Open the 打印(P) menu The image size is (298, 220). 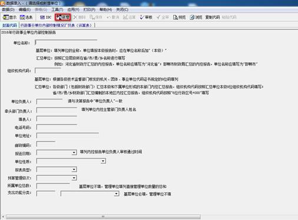[90, 9]
